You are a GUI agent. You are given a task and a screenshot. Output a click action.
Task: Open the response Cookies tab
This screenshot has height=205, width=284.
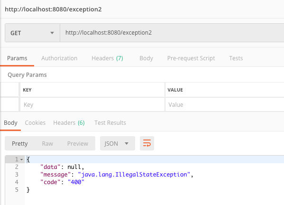tap(35, 123)
